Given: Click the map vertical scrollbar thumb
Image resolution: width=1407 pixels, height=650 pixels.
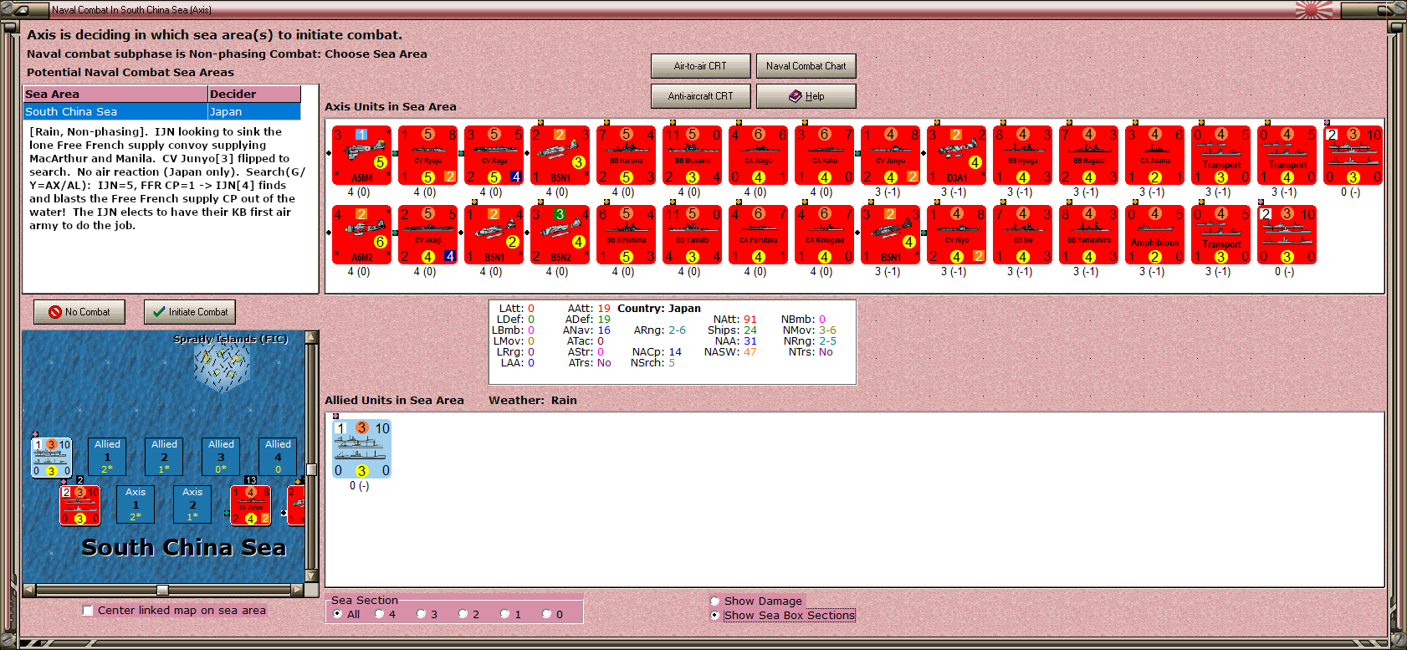Looking at the screenshot, I should point(311,469).
